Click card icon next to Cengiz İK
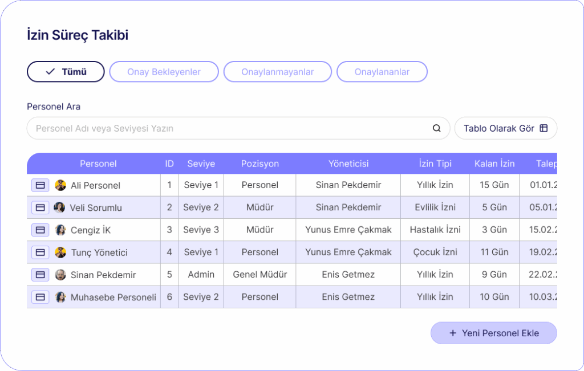Image resolution: width=584 pixels, height=371 pixels. point(40,230)
